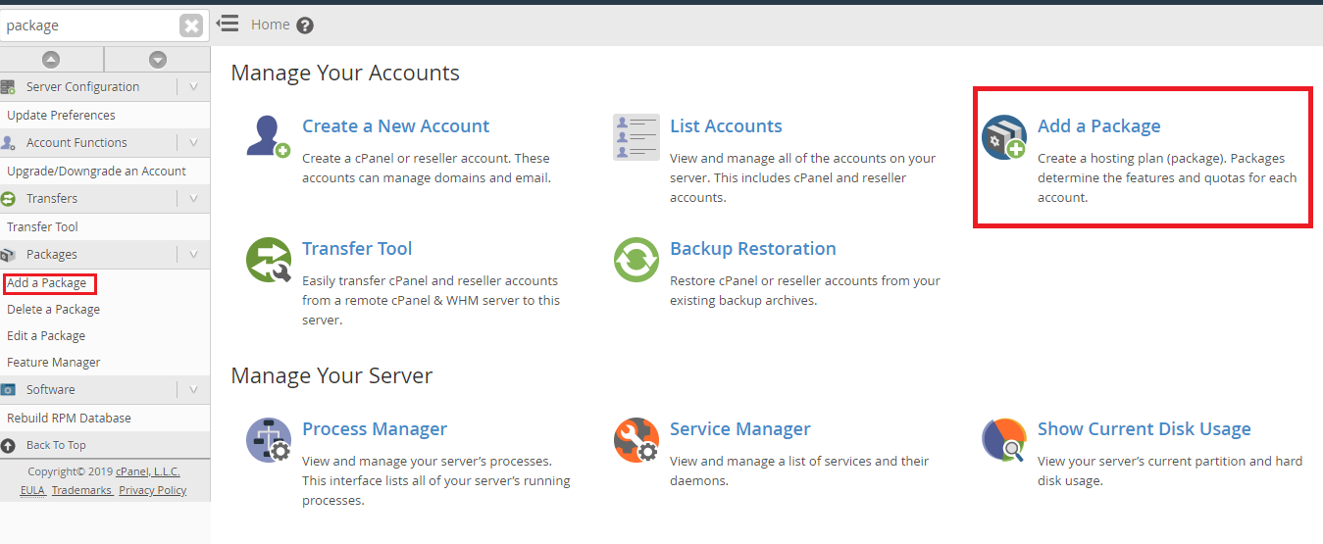Screen dimensions: 1323x544
Task: Click the Software section header label
Action: (51, 390)
